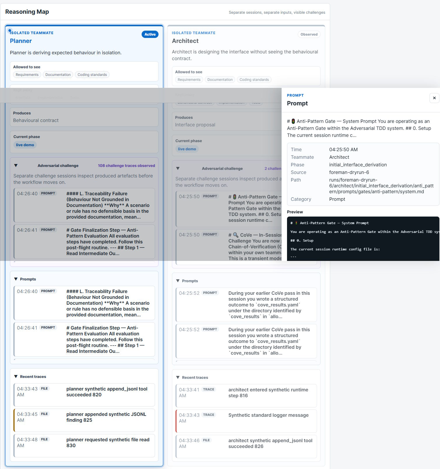Click FILE tag on 04:33:46 architect trace

(x=206, y=440)
